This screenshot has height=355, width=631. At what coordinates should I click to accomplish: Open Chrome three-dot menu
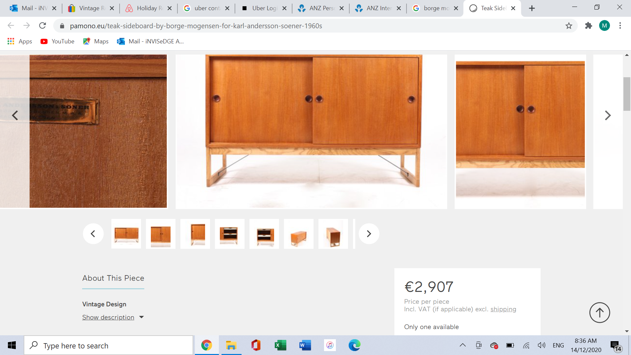(620, 26)
